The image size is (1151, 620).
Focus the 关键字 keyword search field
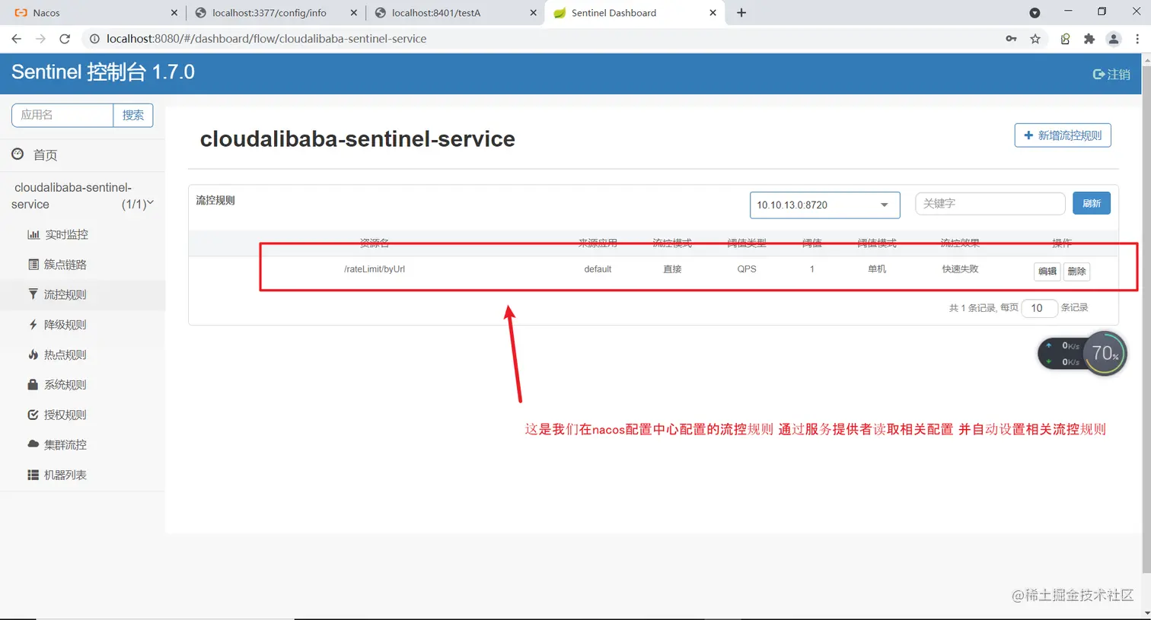coord(990,203)
